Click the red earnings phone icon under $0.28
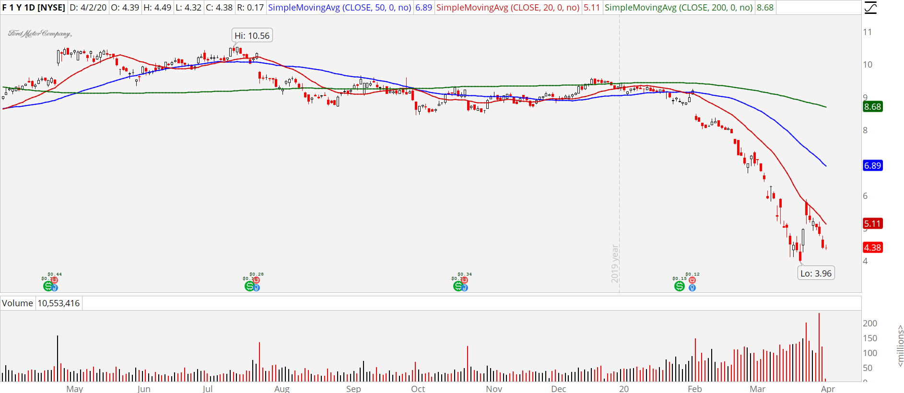 coord(257,280)
